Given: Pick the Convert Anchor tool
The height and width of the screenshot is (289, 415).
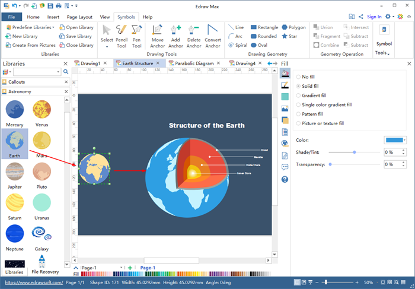Looking at the screenshot, I should pyautogui.click(x=212, y=36).
